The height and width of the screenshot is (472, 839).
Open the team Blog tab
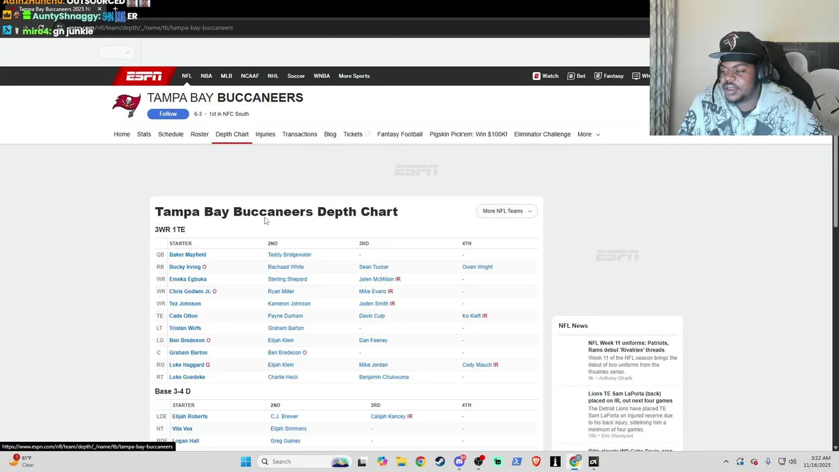click(x=330, y=134)
